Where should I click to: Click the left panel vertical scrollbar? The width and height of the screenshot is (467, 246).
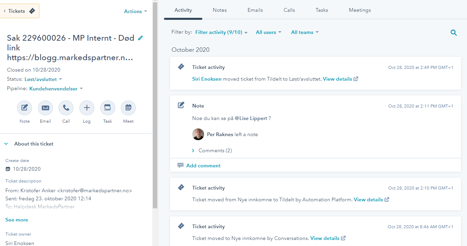[155, 105]
